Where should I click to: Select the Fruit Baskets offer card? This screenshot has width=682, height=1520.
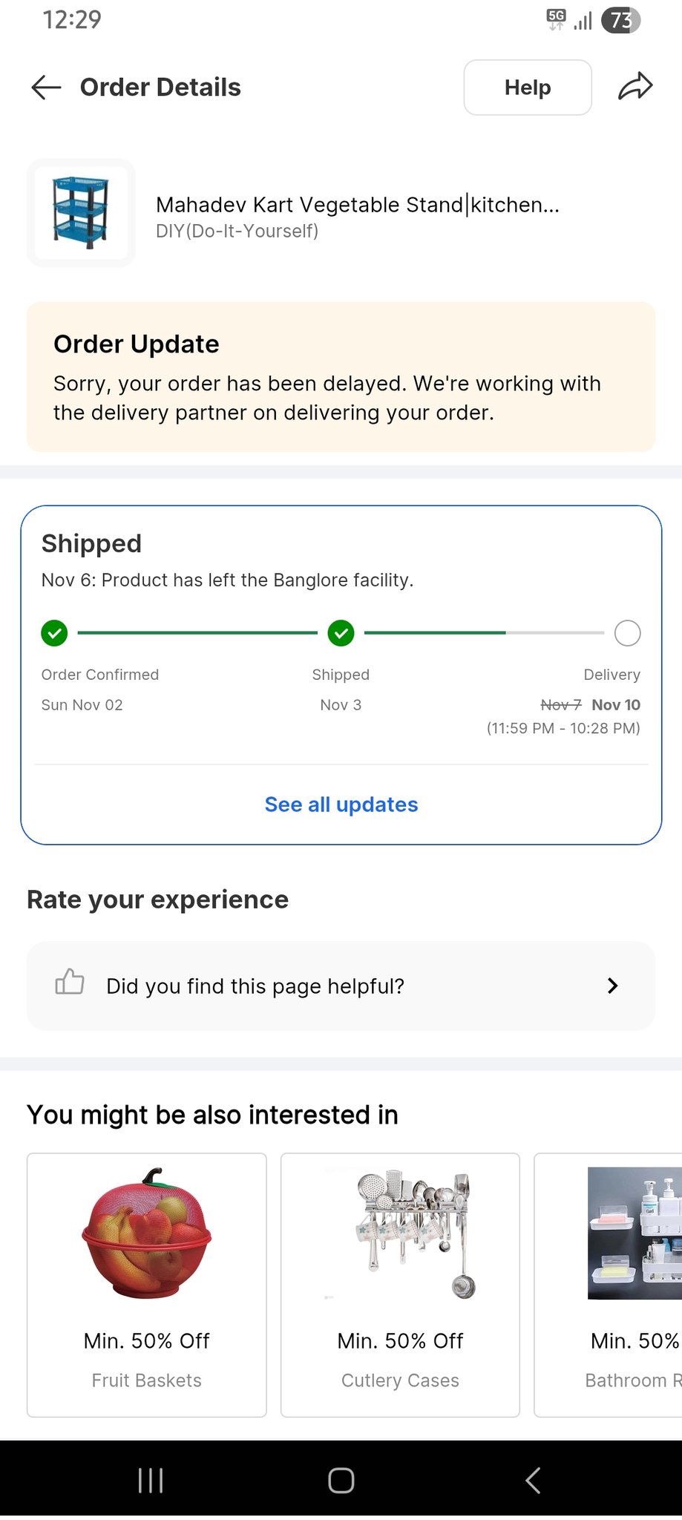pos(147,1284)
